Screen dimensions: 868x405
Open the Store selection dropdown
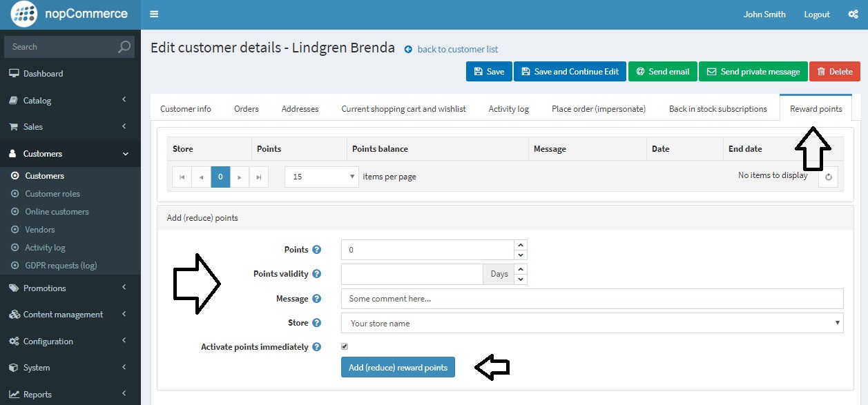[592, 323]
